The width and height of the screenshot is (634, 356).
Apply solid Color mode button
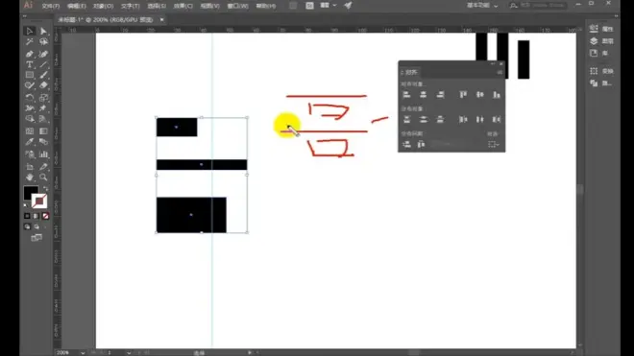coord(27,216)
